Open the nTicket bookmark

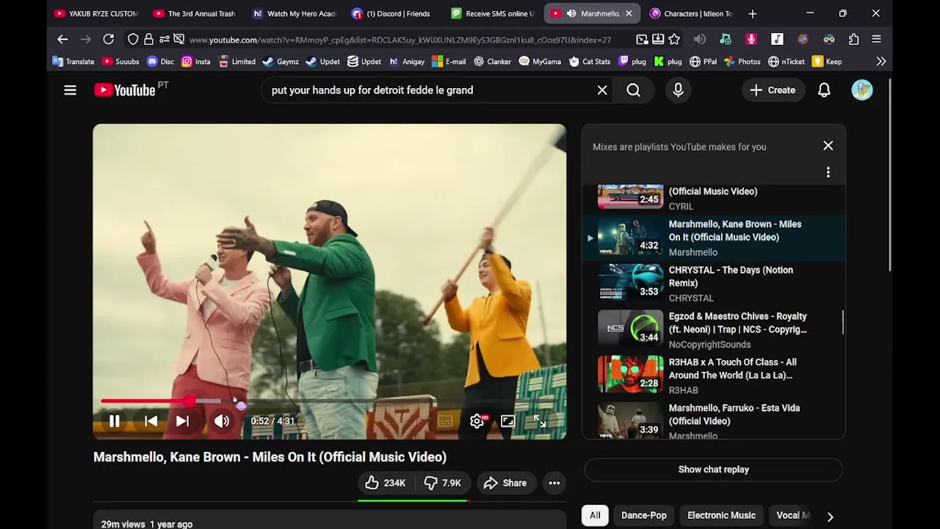click(786, 62)
